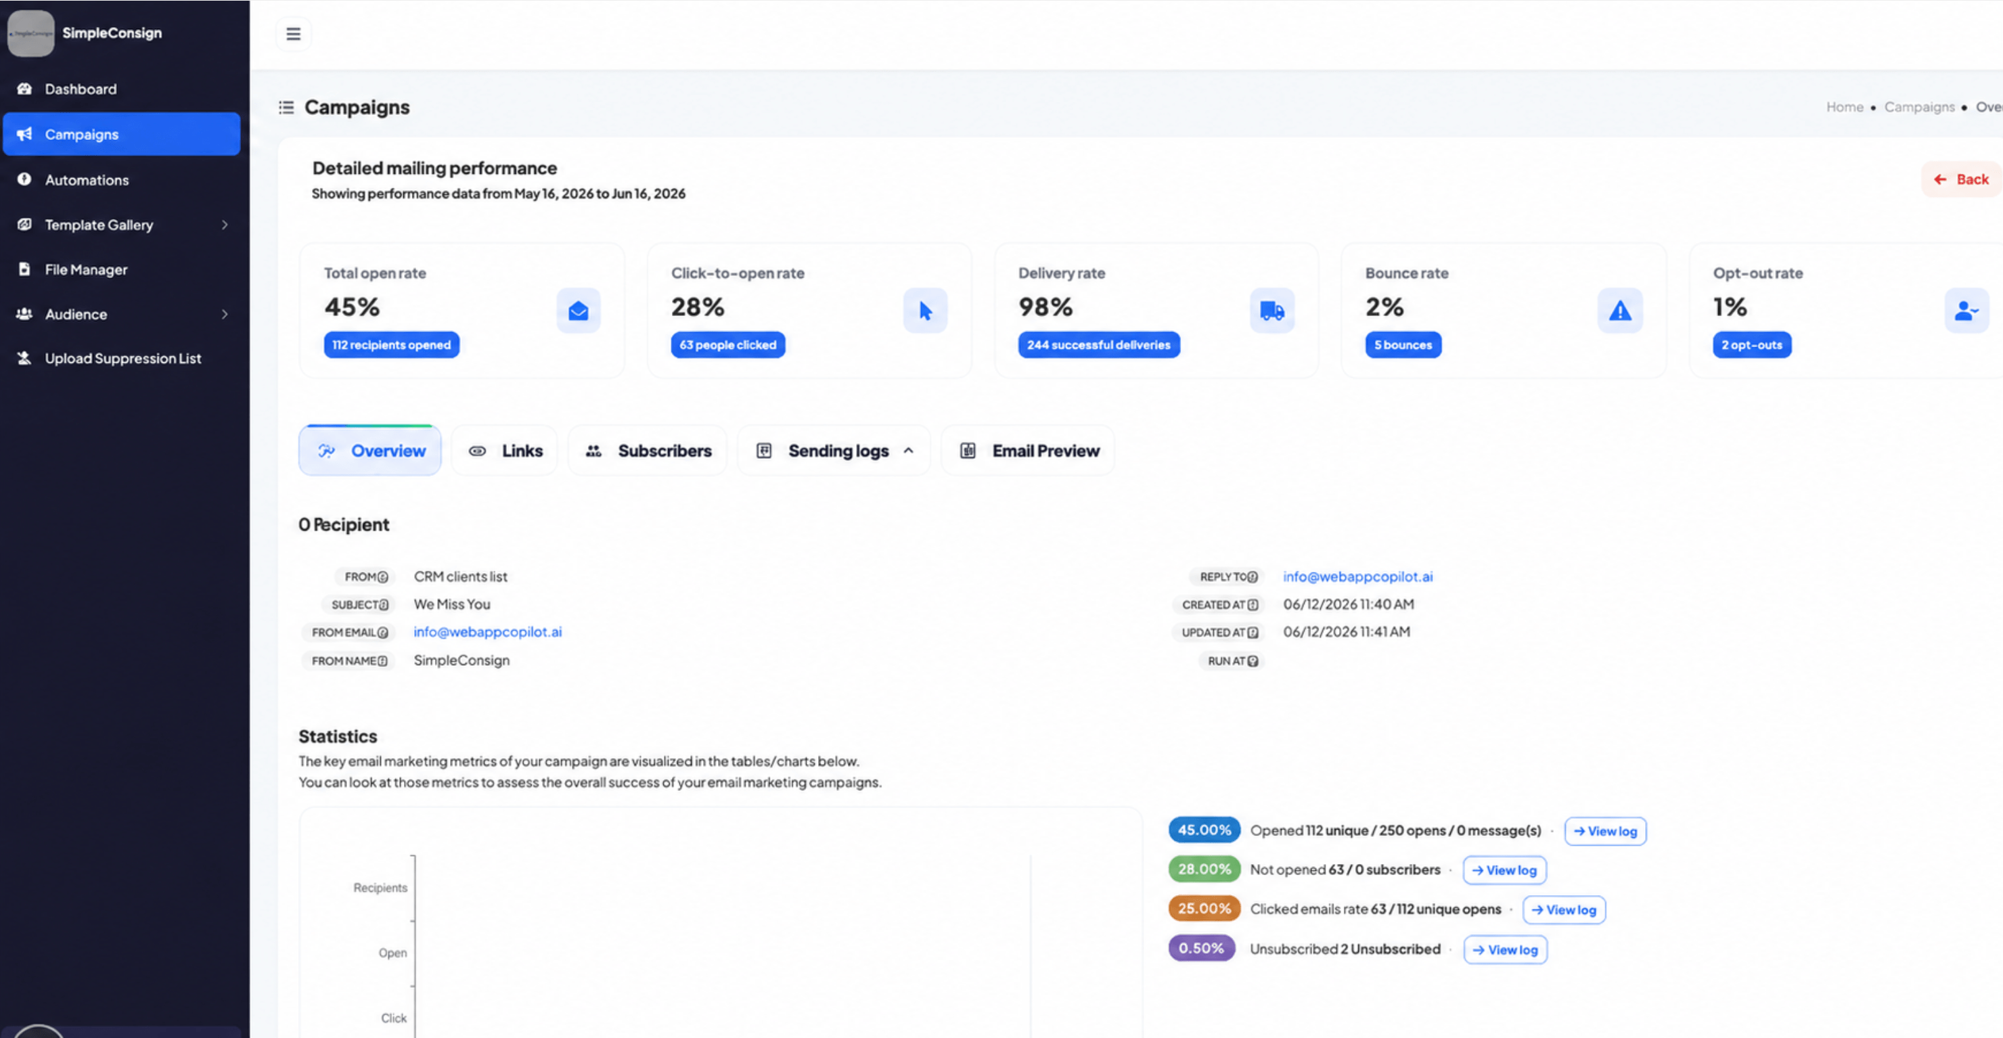Screen dimensions: 2003x1038
Task: Expand the Template Gallery submenu chevron
Action: click(x=225, y=225)
